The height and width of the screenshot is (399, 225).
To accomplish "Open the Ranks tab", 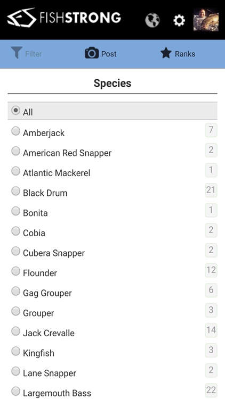I will pyautogui.click(x=178, y=54).
